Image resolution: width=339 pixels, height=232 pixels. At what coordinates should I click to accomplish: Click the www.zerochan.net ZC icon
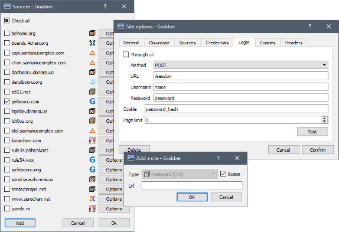92,198
